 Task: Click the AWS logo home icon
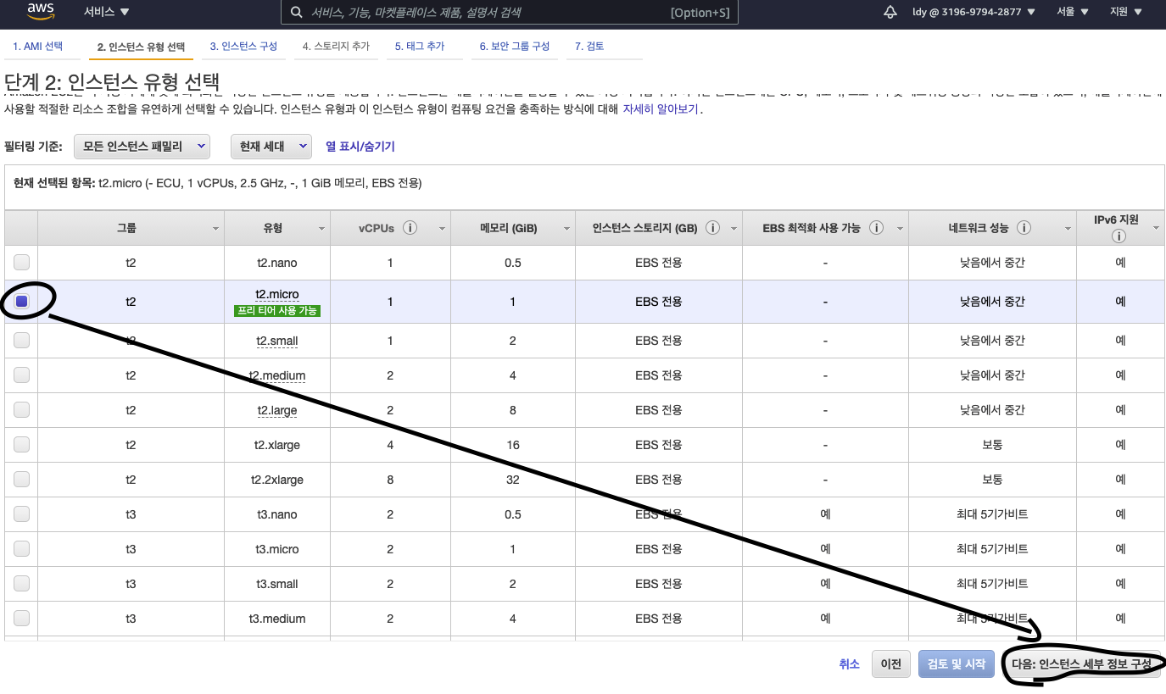coord(41,11)
